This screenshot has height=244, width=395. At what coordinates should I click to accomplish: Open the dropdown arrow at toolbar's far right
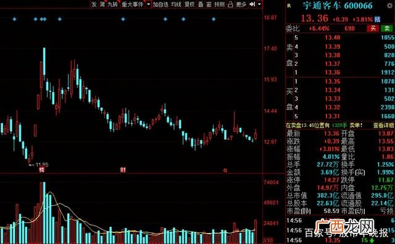click(x=259, y=4)
